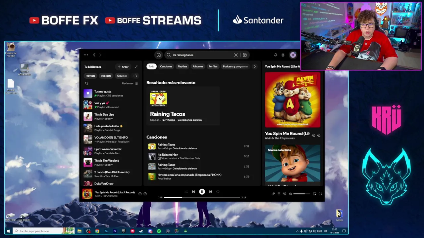This screenshot has width=424, height=238.
Task: Show more search filter tabs via the chevron
Action: pyautogui.click(x=254, y=66)
